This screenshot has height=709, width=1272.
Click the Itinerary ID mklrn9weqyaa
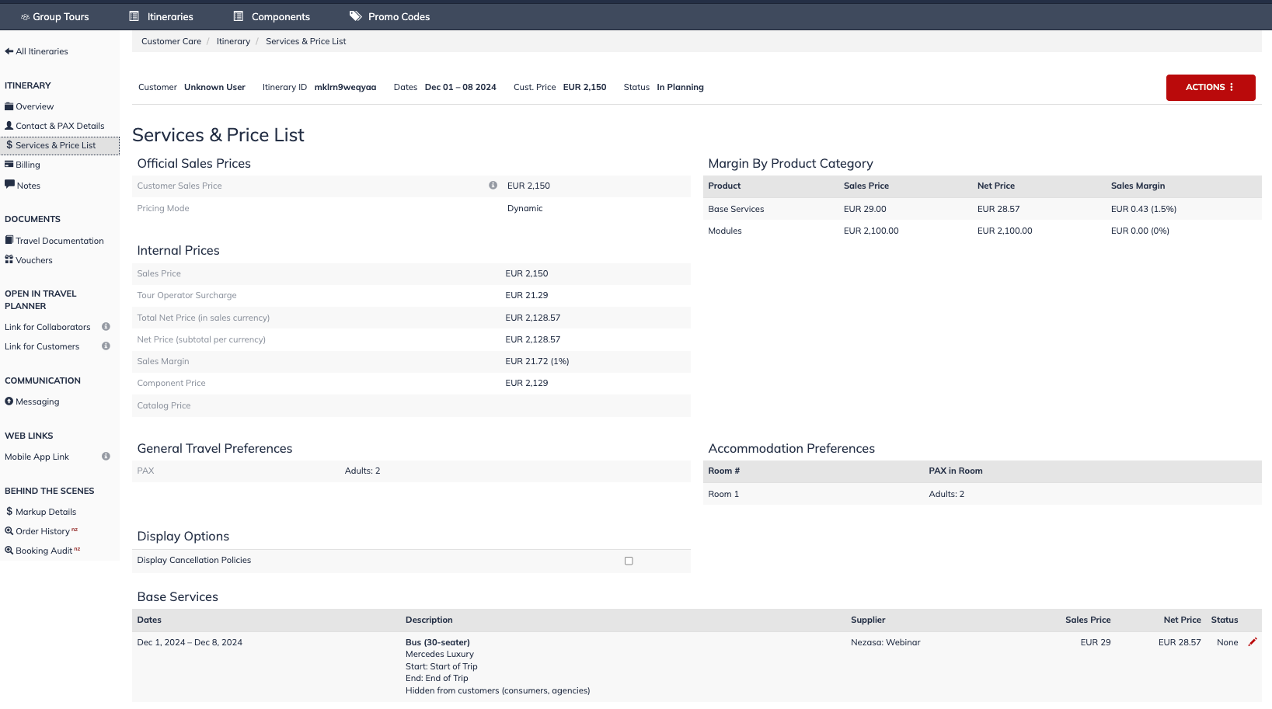coord(345,87)
